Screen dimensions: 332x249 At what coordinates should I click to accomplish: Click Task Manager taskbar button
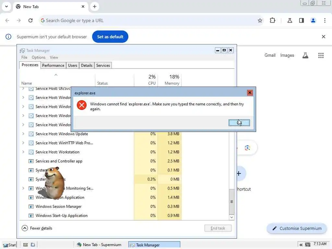[x=154, y=245]
